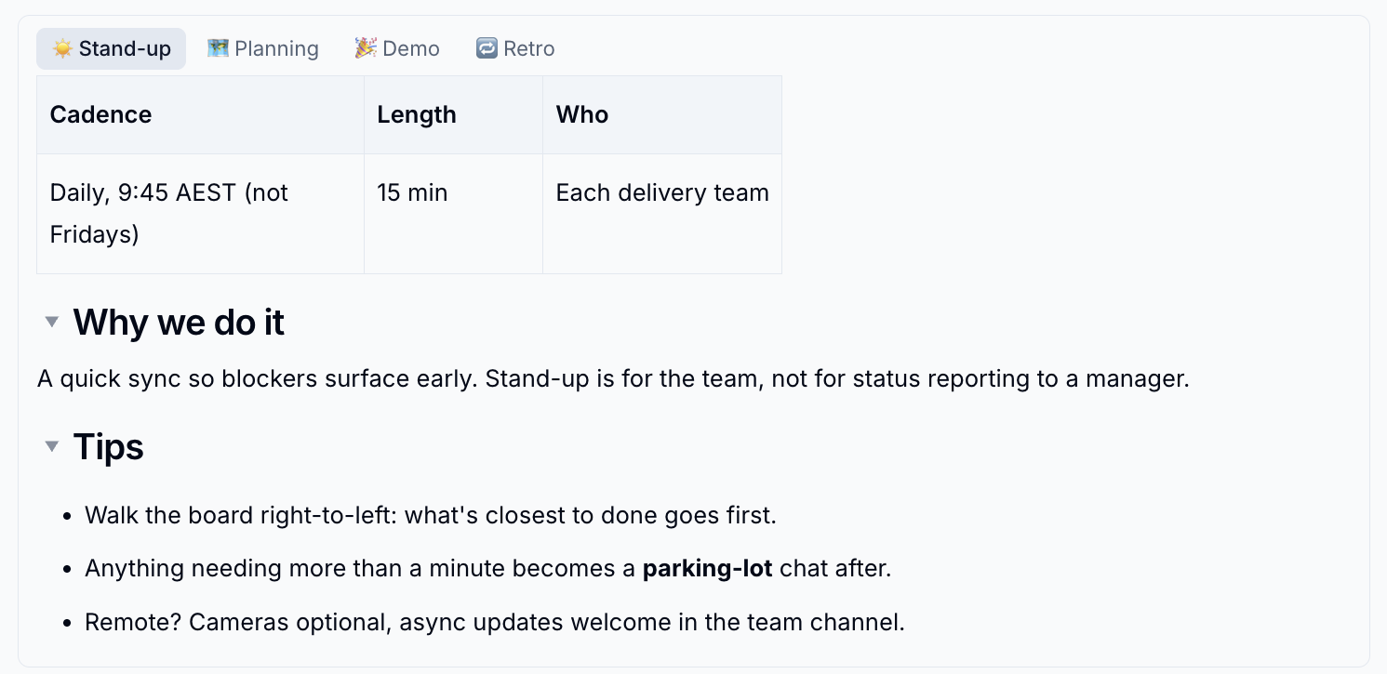
Task: Collapse the Tips section using its triangle
Action: [52, 447]
